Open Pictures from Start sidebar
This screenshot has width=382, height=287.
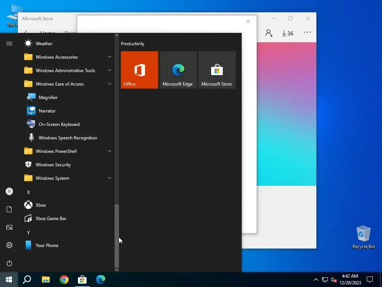coord(9,227)
